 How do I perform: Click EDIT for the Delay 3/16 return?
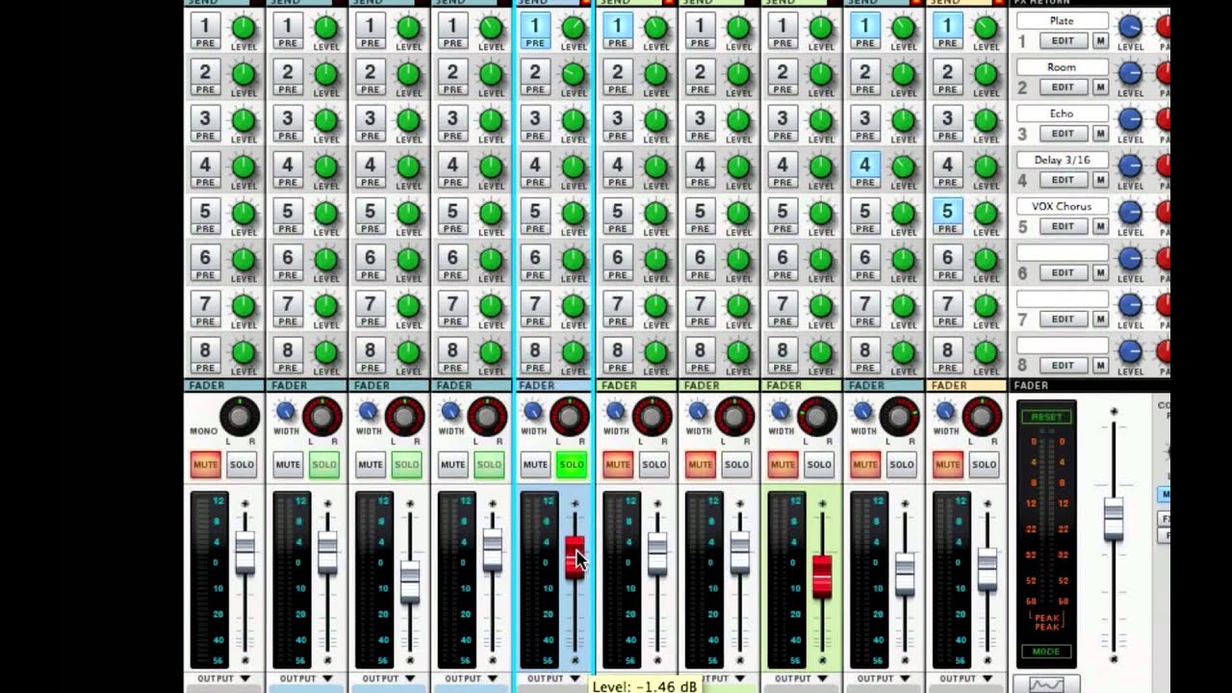tap(1063, 180)
